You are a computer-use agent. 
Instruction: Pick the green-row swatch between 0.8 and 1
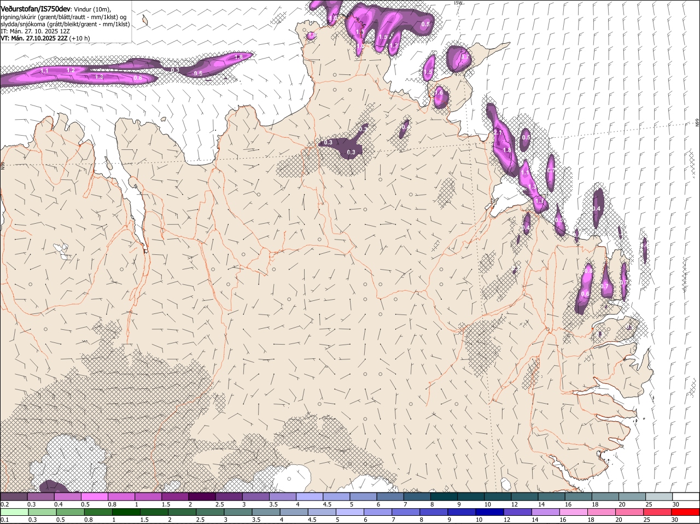[98, 512]
